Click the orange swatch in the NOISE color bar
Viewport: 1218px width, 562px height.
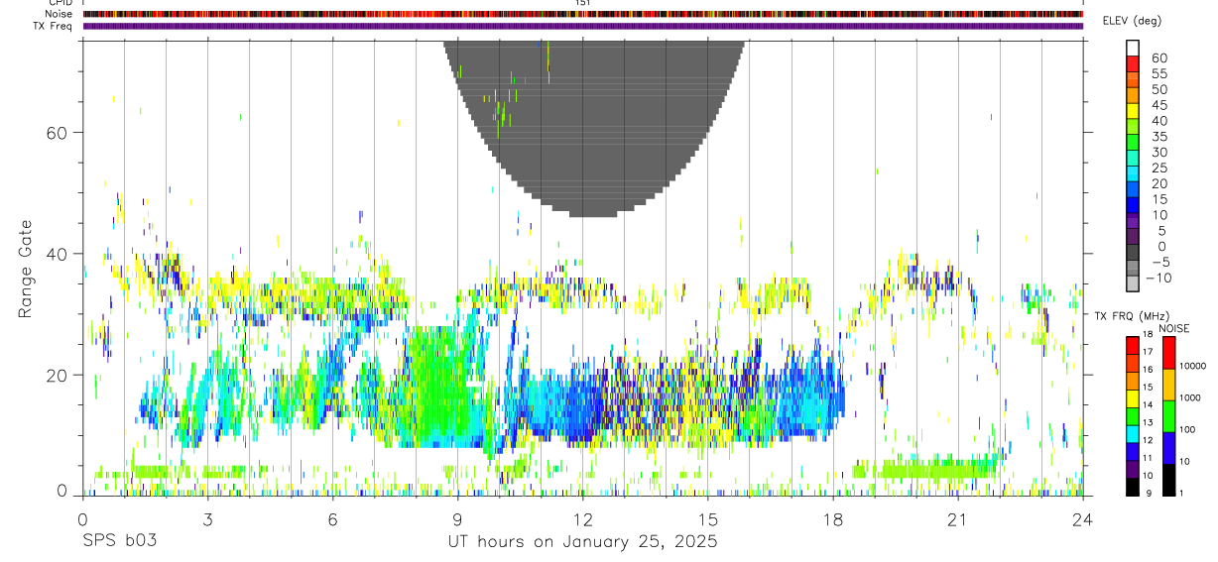tap(1168, 385)
